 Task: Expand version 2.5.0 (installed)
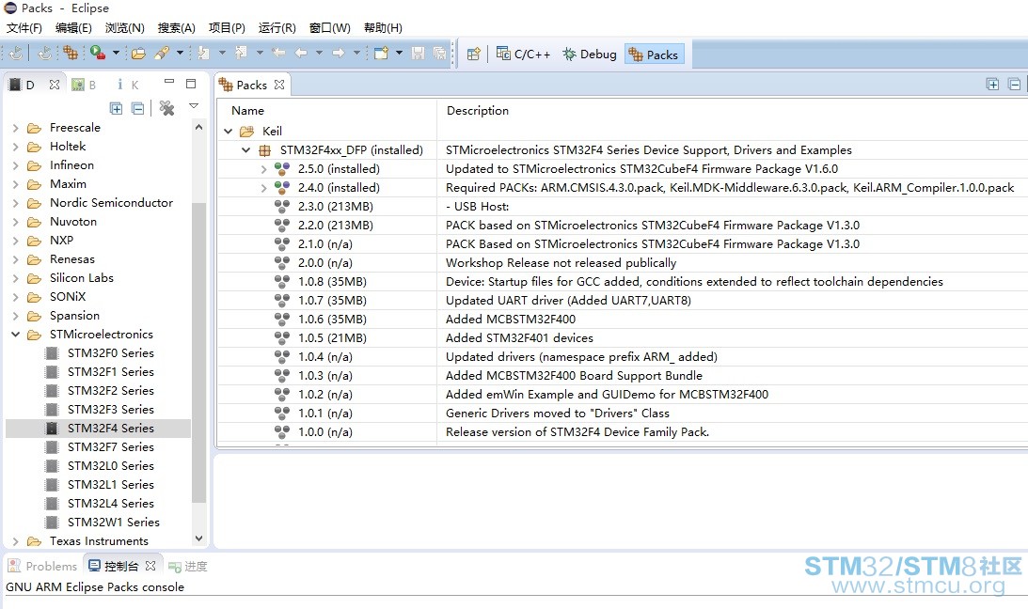tap(263, 169)
